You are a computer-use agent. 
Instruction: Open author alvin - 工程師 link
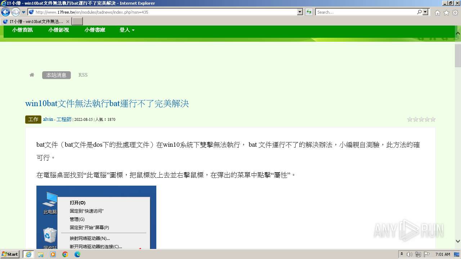(x=57, y=119)
